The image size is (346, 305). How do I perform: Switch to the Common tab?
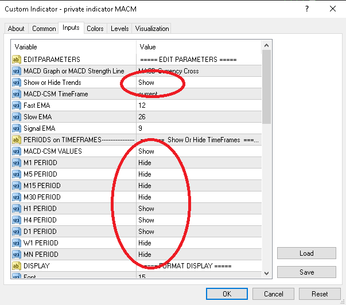[44, 29]
